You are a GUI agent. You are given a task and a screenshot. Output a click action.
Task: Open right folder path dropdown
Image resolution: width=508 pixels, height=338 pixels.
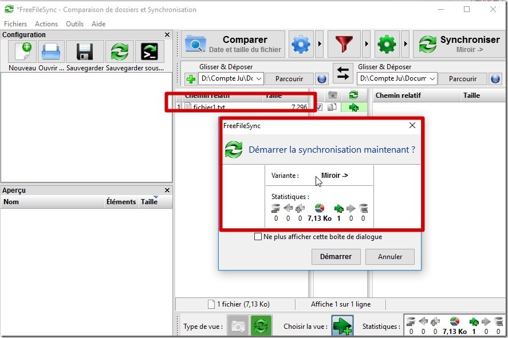pos(432,78)
